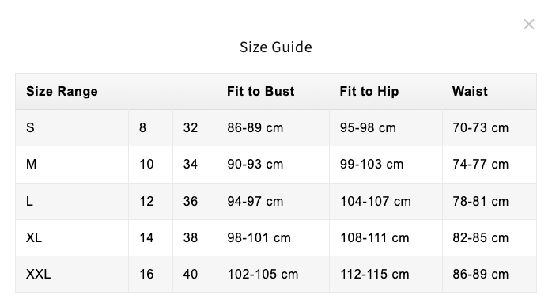Close the Size Guide popup
Image resolution: width=552 pixels, height=307 pixels.
[529, 25]
